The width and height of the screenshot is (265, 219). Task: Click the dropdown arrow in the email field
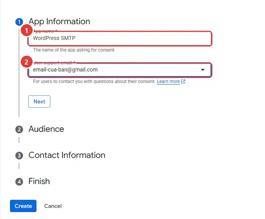pyautogui.click(x=203, y=70)
